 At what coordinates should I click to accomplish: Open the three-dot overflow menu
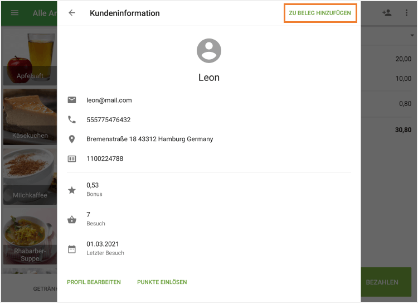[406, 13]
